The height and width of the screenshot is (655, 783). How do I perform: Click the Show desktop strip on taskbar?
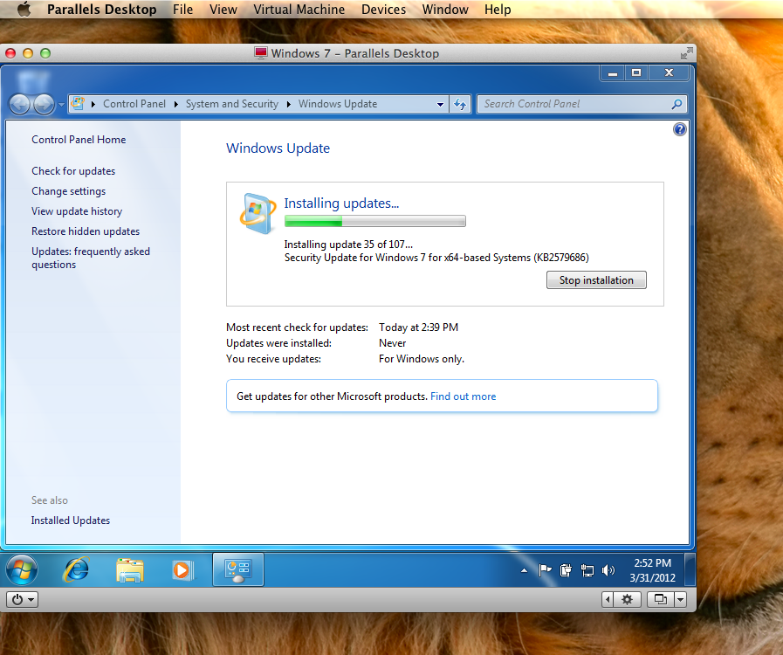[x=690, y=569]
